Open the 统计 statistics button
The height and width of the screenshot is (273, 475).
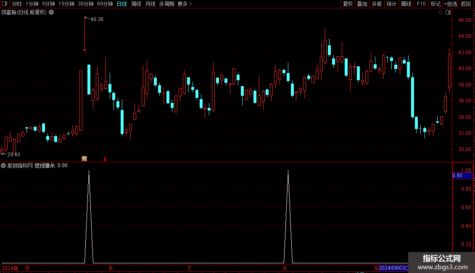coord(391,4)
